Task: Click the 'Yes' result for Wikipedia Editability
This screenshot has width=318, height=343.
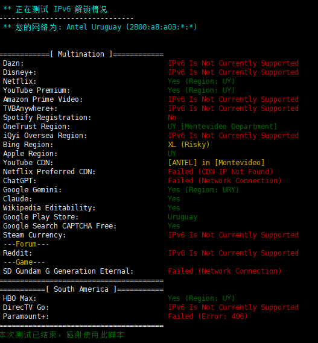Action: pyautogui.click(x=174, y=208)
